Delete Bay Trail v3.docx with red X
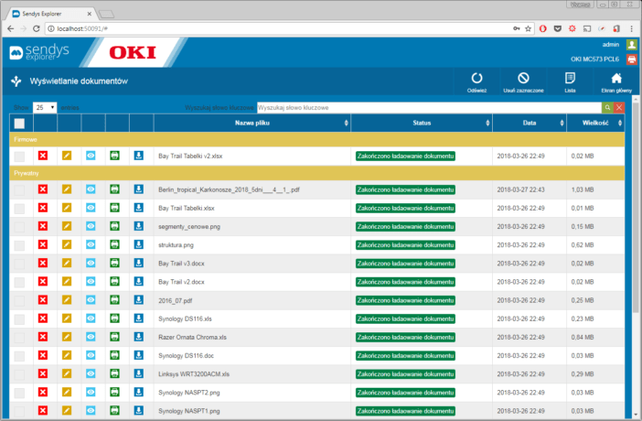Viewport: 642px width, 421px height. pos(43,264)
